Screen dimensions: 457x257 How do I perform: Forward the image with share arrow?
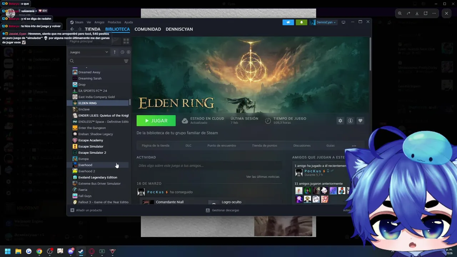(x=408, y=13)
